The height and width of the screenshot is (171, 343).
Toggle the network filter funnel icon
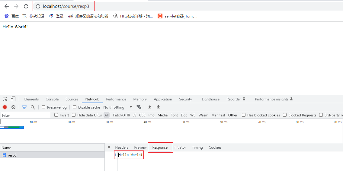coord(24,107)
